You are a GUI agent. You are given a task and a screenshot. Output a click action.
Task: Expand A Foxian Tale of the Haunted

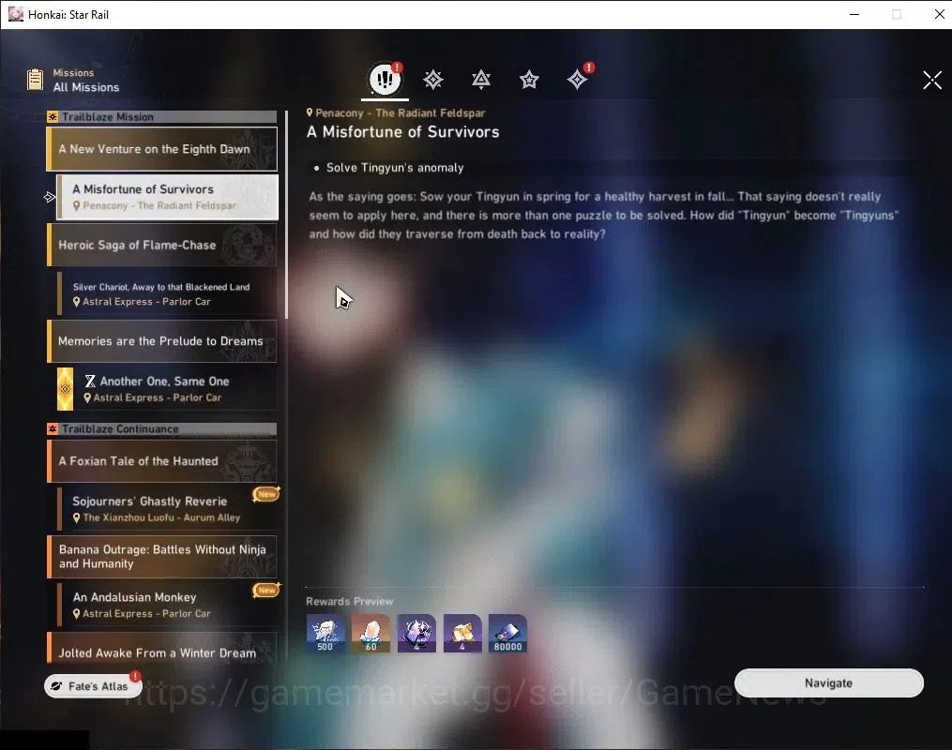(162, 461)
